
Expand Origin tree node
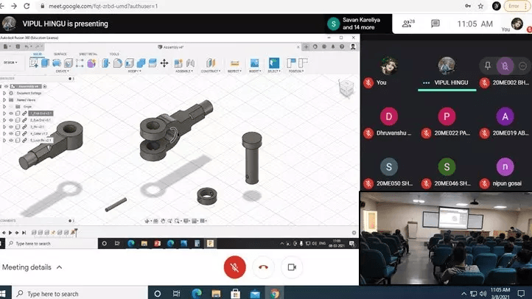click(x=4, y=107)
